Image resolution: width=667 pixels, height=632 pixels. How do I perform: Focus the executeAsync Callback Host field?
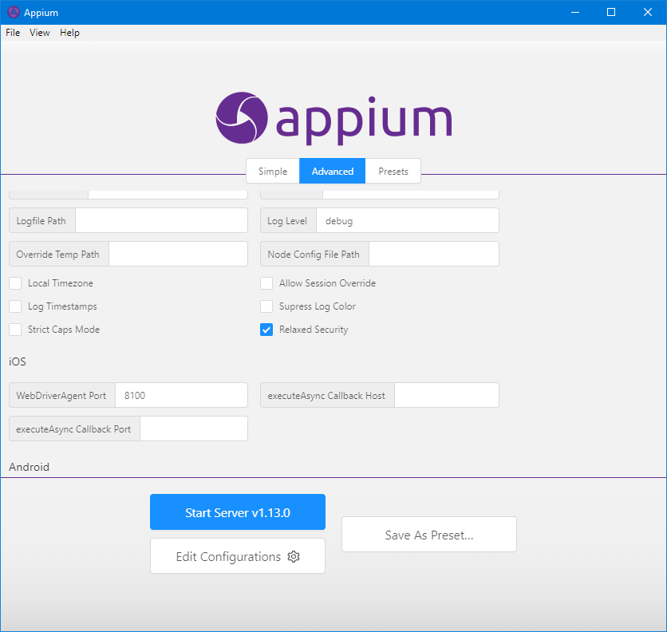tap(446, 395)
